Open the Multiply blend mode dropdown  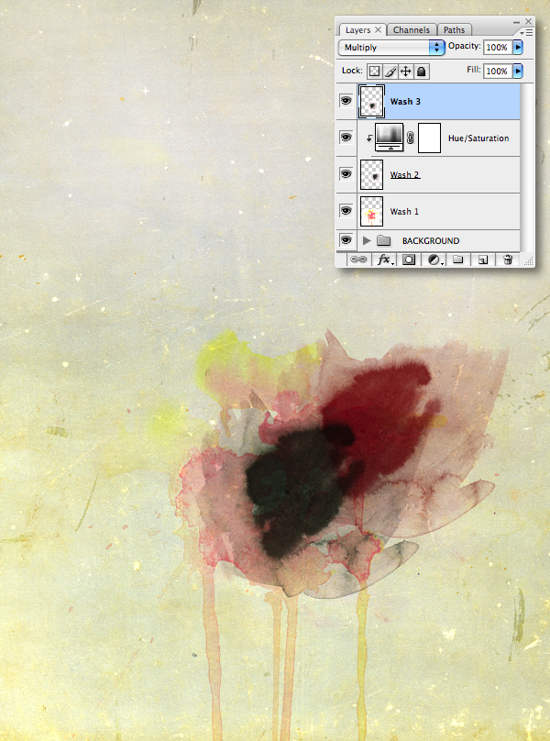[391, 48]
